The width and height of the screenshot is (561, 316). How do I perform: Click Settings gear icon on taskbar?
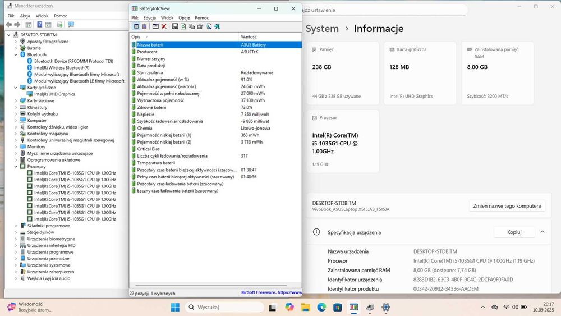386,307
